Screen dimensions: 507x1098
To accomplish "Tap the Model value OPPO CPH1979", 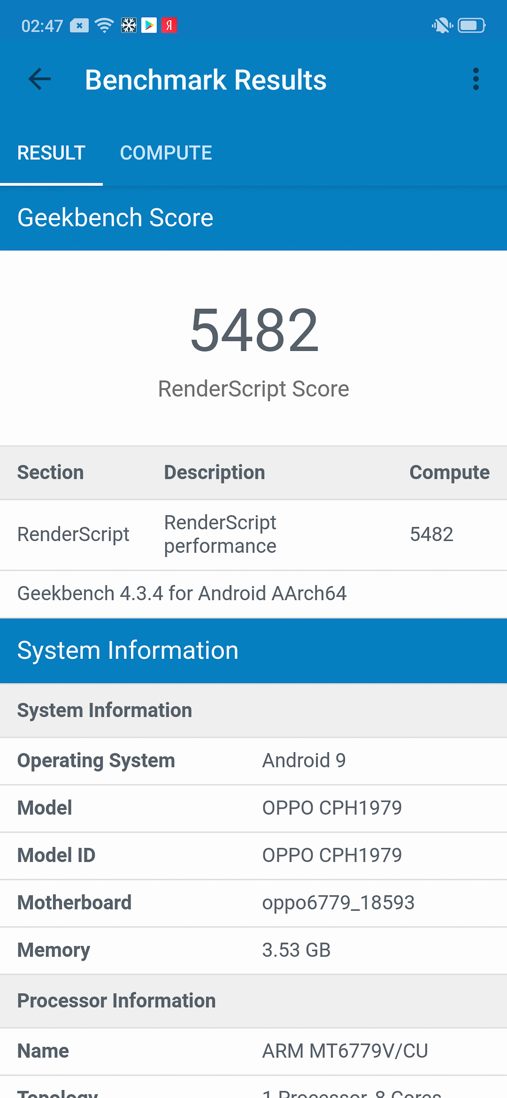I will [332, 808].
